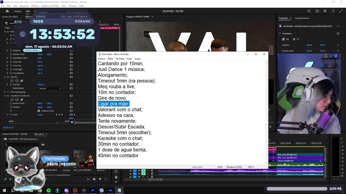Toggle animation stopwatch for Crop Top
The height and width of the screenshot is (194, 346).
tap(11, 66)
